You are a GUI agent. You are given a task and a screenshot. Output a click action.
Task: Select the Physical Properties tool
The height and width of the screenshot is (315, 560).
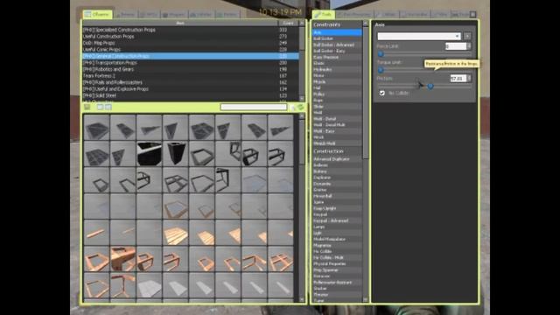coord(337,264)
